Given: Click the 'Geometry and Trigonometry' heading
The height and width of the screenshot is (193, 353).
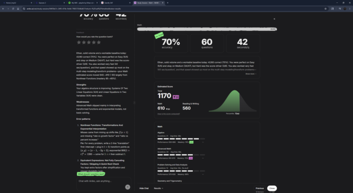Looking at the screenshot, I should point(170,181).
